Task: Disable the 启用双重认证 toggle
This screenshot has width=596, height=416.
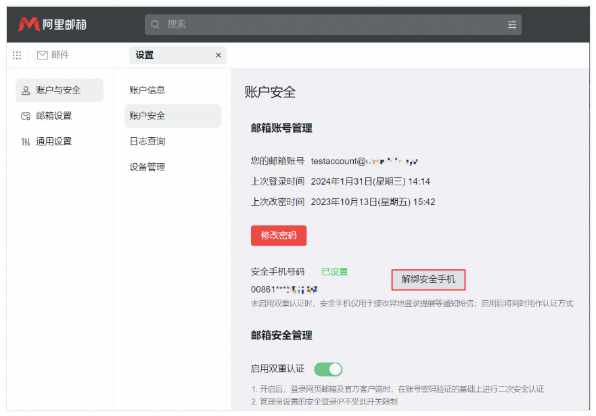Action: [x=327, y=369]
